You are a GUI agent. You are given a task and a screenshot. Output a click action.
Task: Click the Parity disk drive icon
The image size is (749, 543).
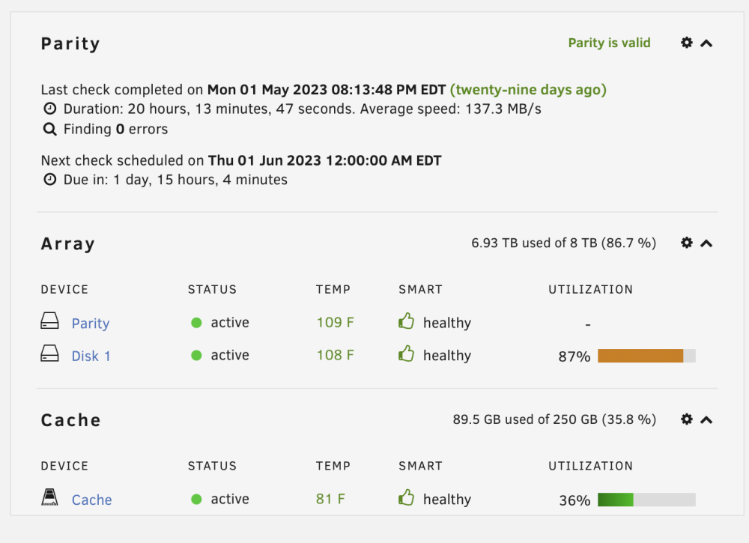coord(49,321)
